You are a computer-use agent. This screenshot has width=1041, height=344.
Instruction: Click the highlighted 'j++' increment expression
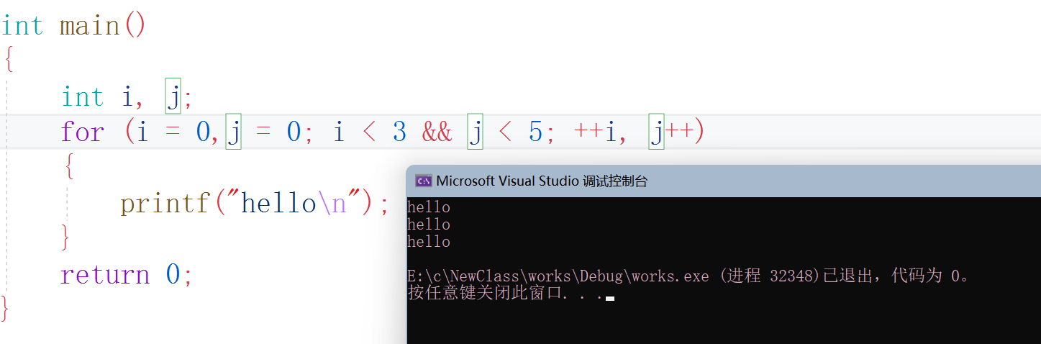point(672,132)
